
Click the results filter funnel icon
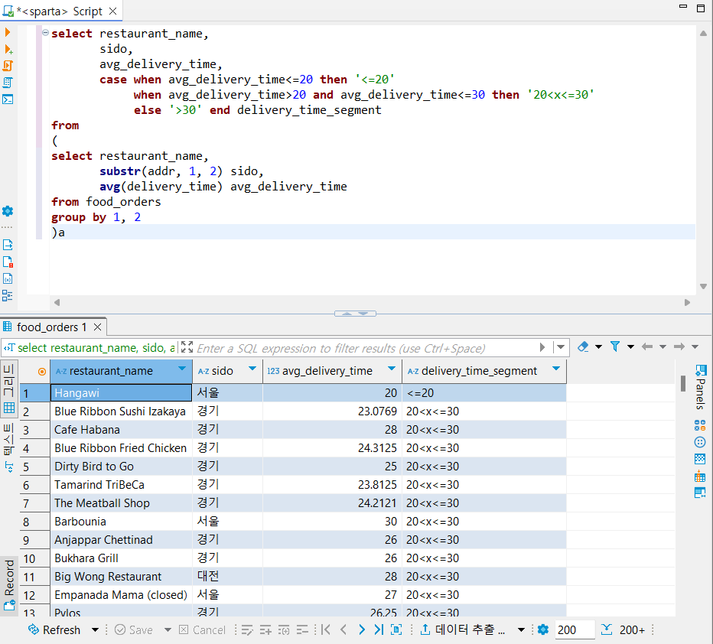coord(615,346)
